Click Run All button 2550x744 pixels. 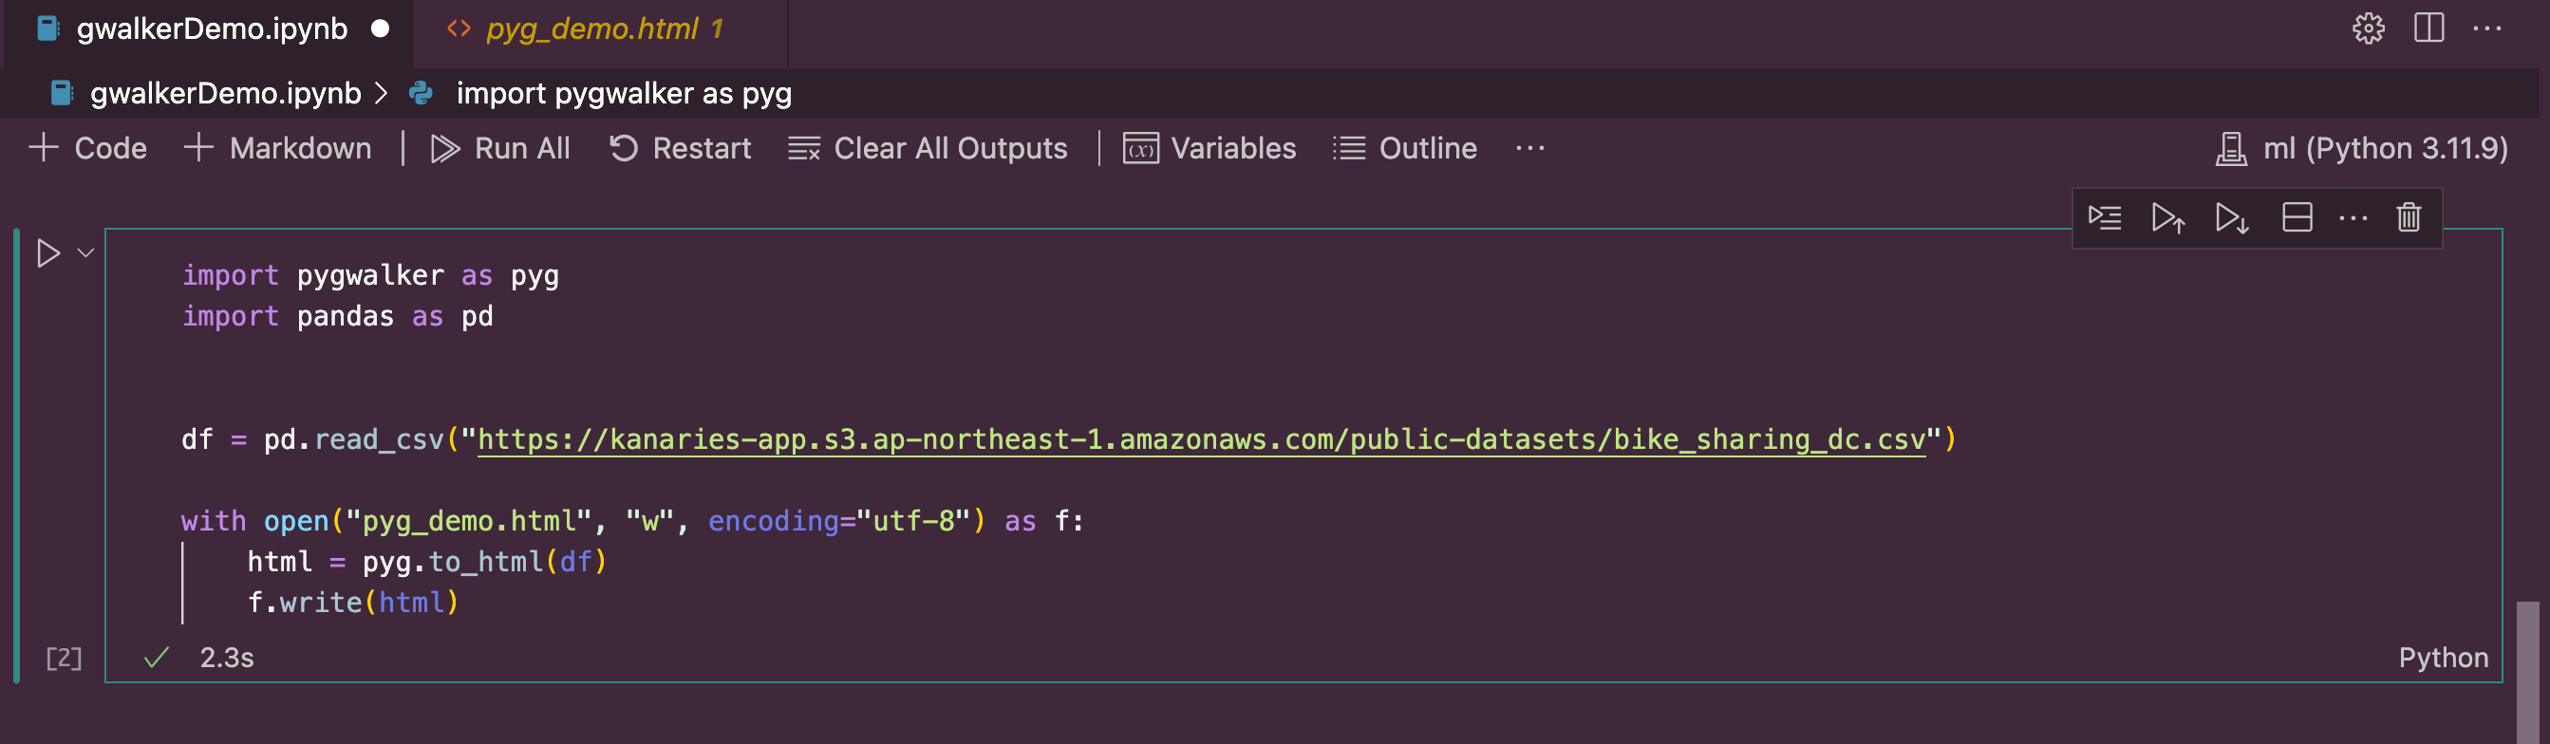[x=501, y=148]
